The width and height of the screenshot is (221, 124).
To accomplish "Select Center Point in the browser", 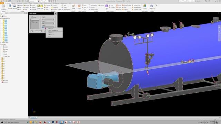I will pos(7,56).
